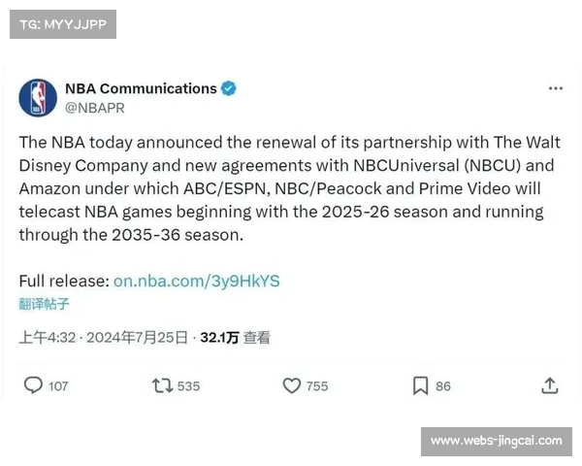The image size is (582, 466).
Task: Click the @NBAPR handle
Action: point(95,108)
